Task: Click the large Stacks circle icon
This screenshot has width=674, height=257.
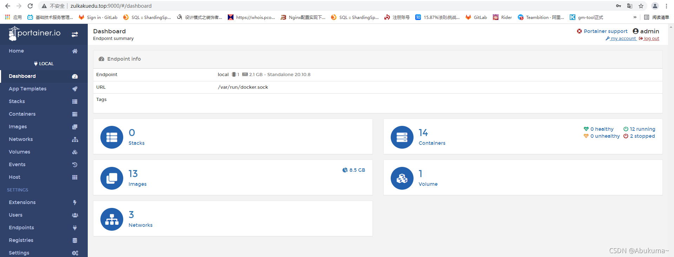Action: click(x=112, y=137)
